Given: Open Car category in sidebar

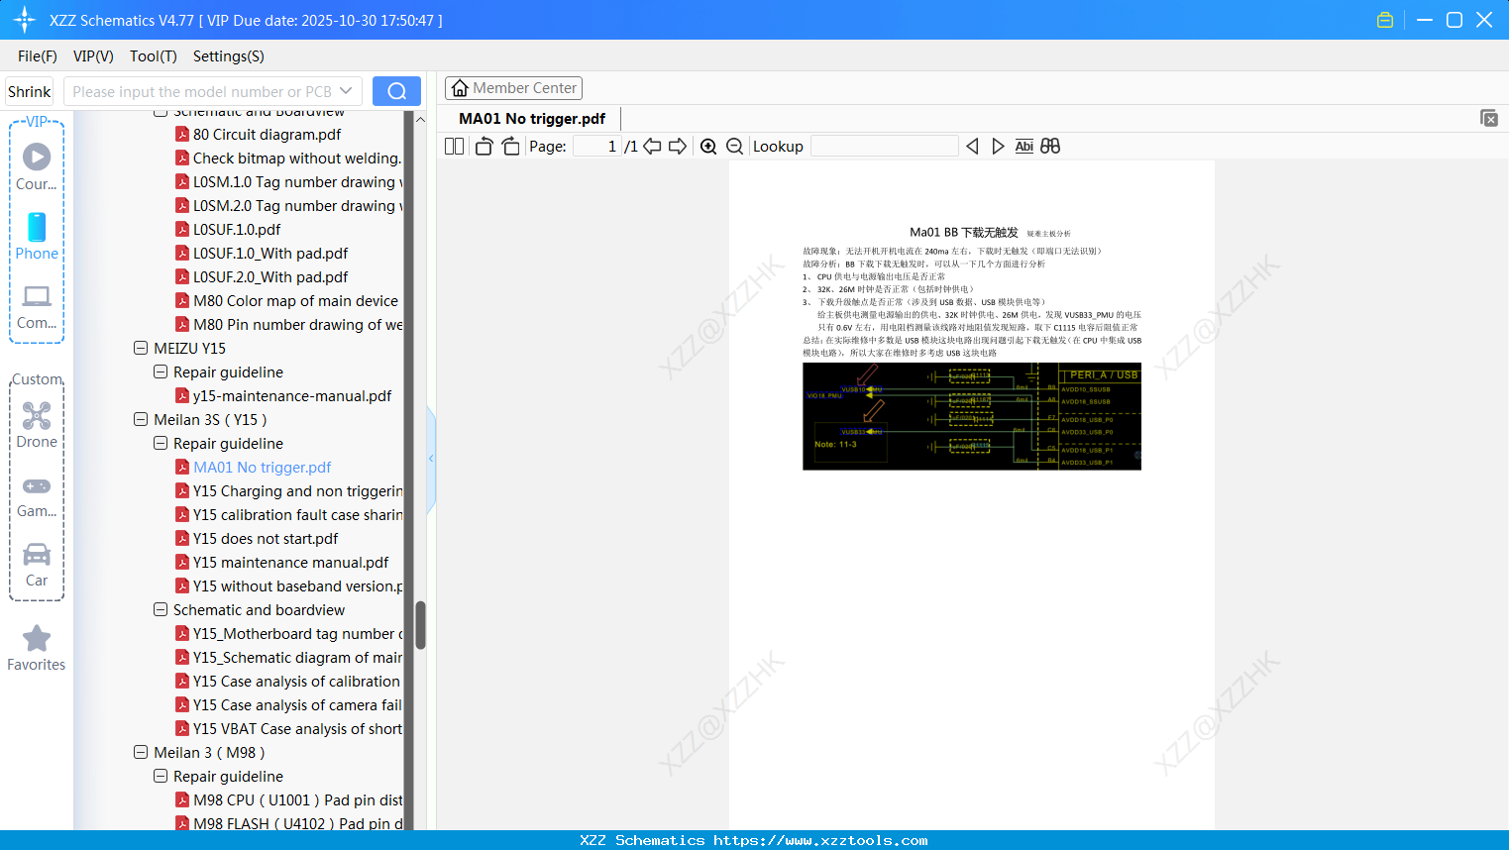Looking at the screenshot, I should click(37, 565).
